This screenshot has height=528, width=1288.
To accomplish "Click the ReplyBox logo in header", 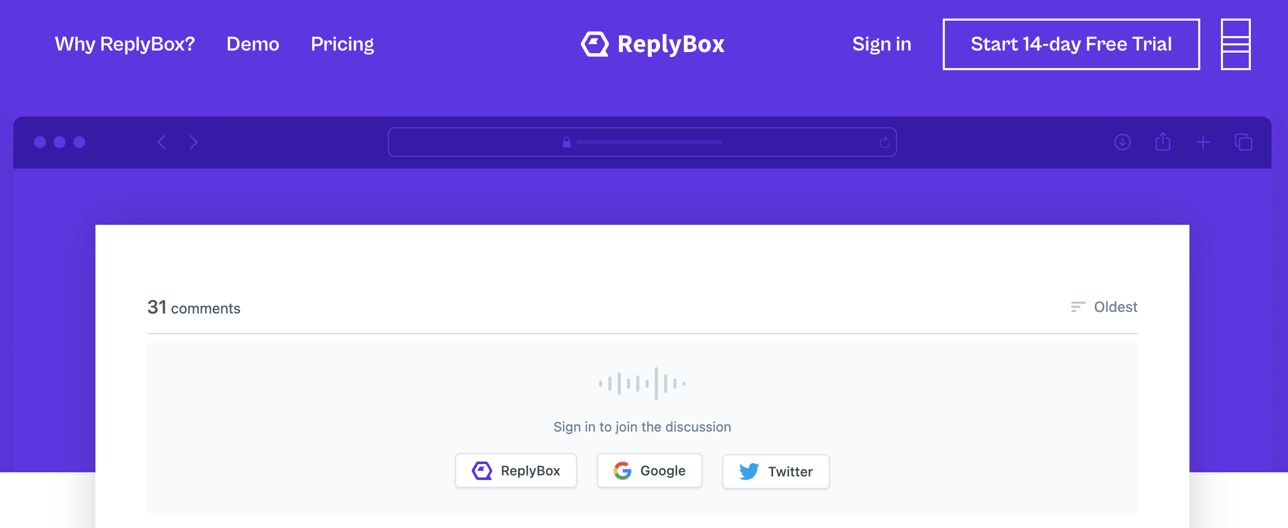I will pos(653,44).
